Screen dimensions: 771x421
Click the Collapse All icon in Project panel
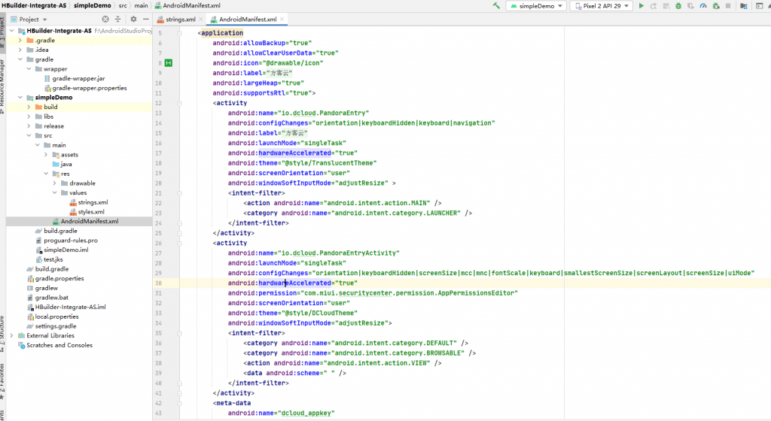coord(117,19)
